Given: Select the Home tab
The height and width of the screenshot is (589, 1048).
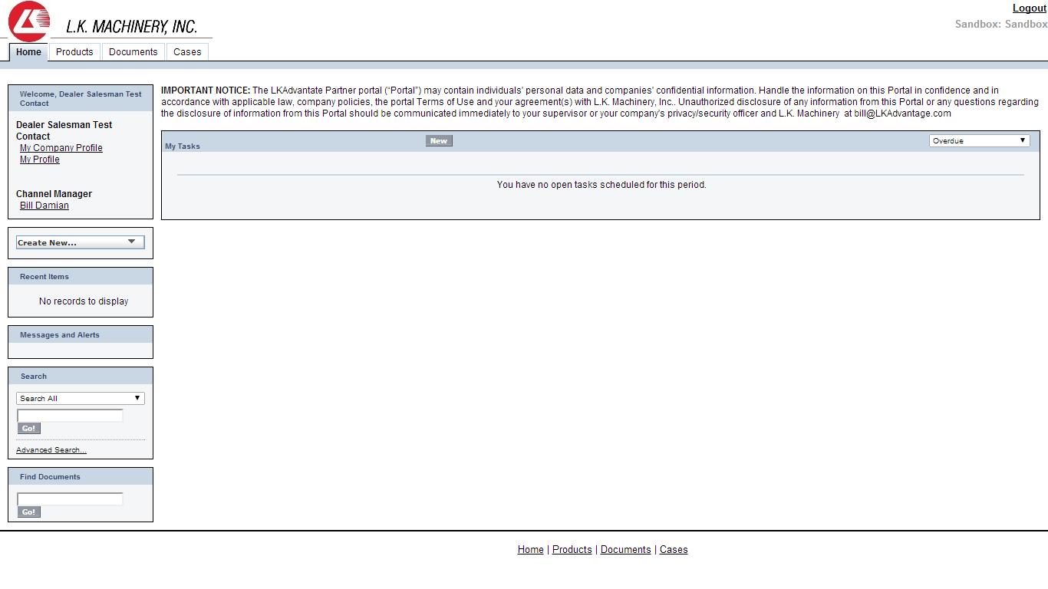Looking at the screenshot, I should point(28,52).
